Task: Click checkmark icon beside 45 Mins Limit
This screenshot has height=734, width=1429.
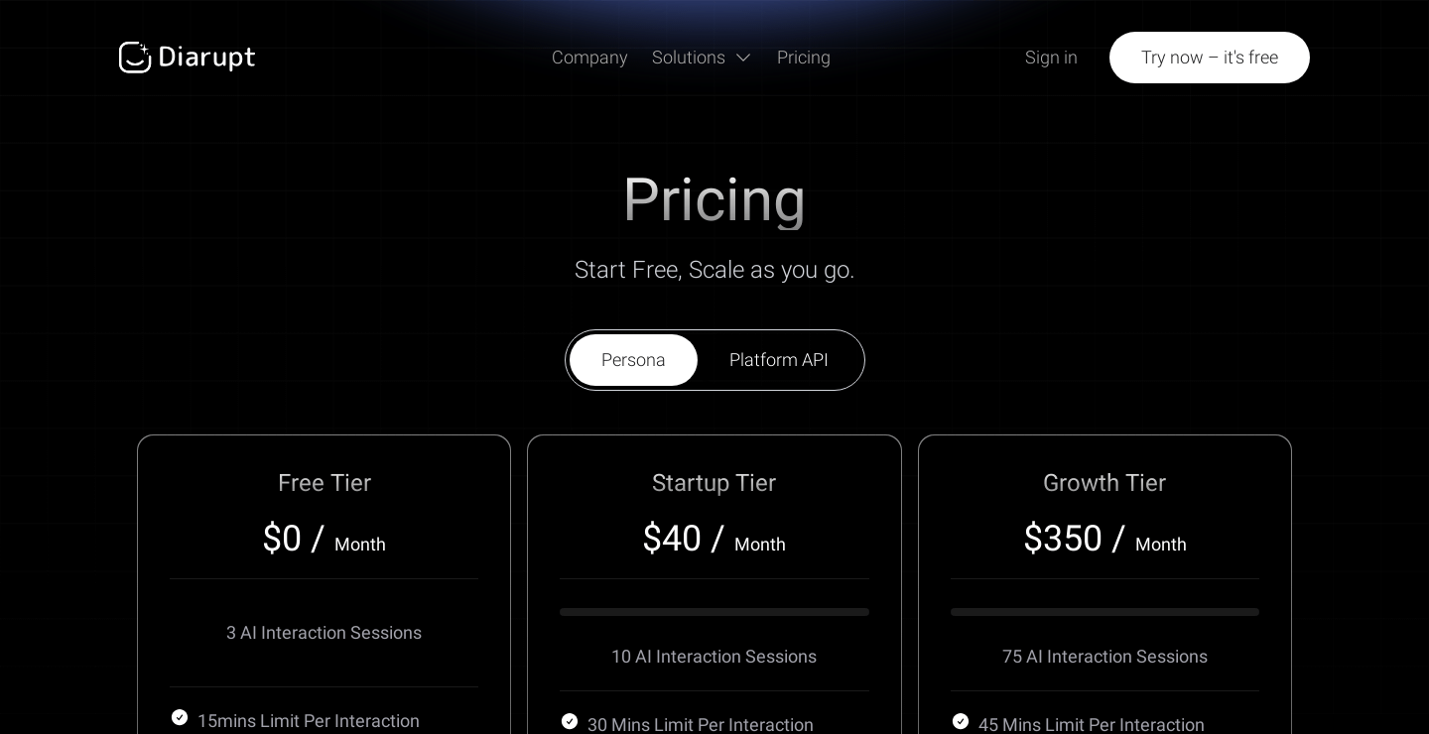Action: pyautogui.click(x=961, y=721)
